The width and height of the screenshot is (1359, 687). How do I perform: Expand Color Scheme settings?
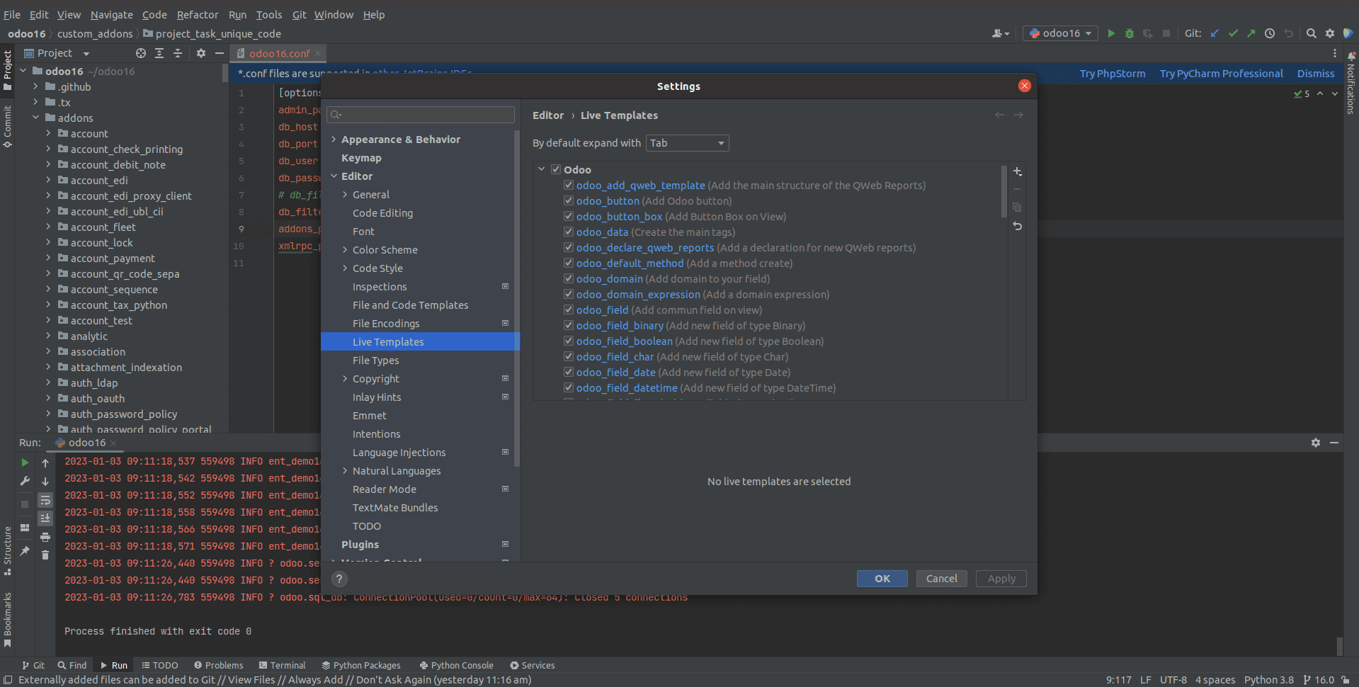(345, 250)
